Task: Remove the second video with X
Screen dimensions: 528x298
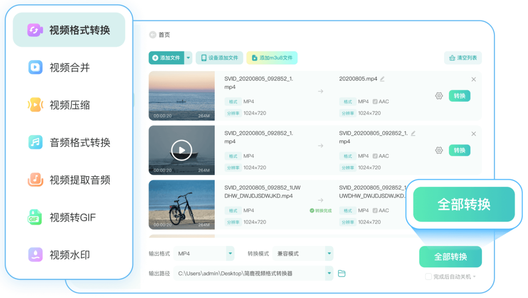Action: click(x=473, y=134)
